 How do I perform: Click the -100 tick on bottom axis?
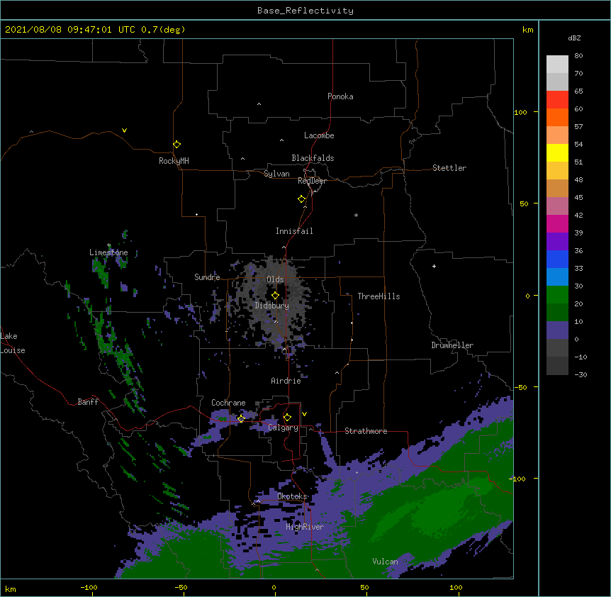[x=89, y=587]
